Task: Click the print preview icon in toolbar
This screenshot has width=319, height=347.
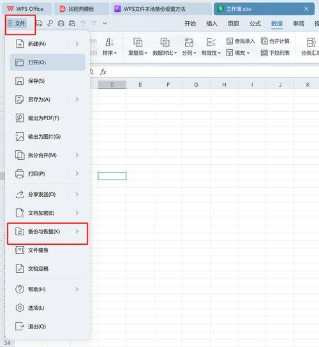Action: (72, 23)
